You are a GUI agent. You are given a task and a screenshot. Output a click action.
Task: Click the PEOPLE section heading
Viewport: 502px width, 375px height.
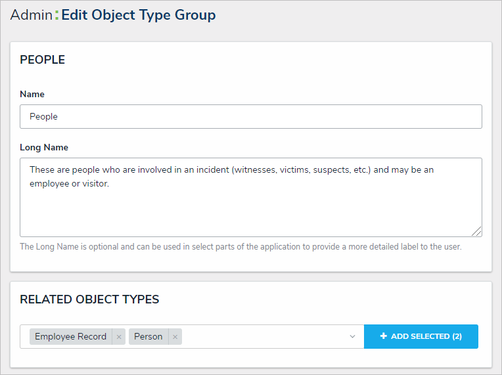coord(43,60)
